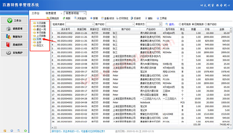This screenshot has height=133, width=233.
Task: Expand the 检索关键词 dropdown
Action: click(x=93, y=24)
